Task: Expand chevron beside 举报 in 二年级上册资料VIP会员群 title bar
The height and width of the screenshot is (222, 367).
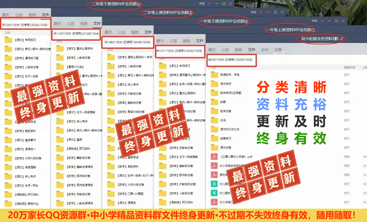Action: [x=261, y=12]
